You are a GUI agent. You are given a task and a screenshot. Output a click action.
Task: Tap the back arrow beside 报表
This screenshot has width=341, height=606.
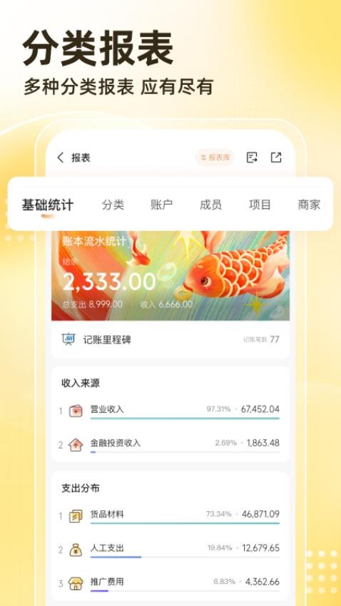61,158
